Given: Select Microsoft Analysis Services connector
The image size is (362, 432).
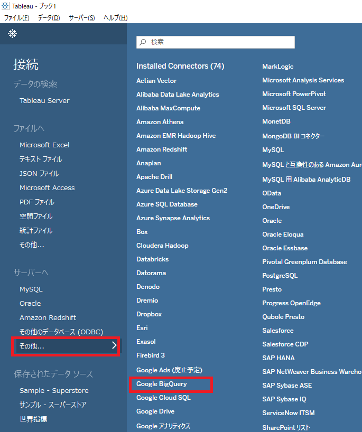Looking at the screenshot, I should pyautogui.click(x=303, y=80).
